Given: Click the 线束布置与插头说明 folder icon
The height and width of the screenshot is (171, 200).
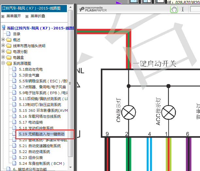Looking at the screenshot, I should 9,46.
